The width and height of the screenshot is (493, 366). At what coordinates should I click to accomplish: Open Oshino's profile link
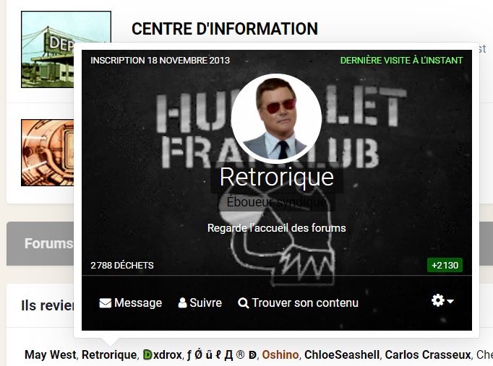pyautogui.click(x=280, y=354)
